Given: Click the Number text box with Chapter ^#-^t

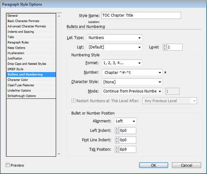Looking at the screenshot, I should (x=130, y=72).
